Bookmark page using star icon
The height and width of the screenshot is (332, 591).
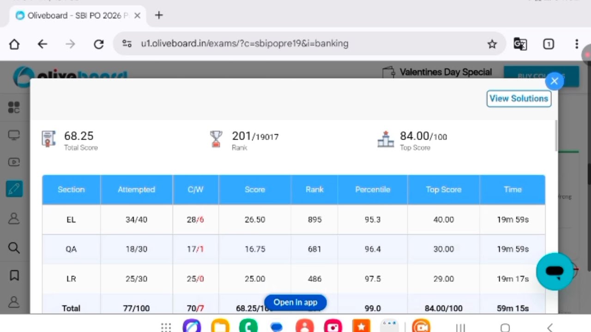[x=492, y=44]
